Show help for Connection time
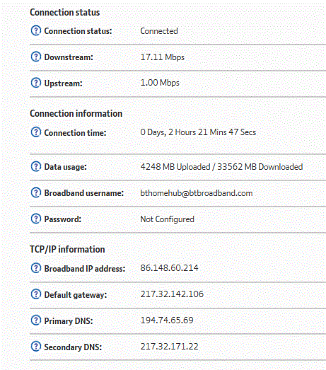 pos(36,132)
